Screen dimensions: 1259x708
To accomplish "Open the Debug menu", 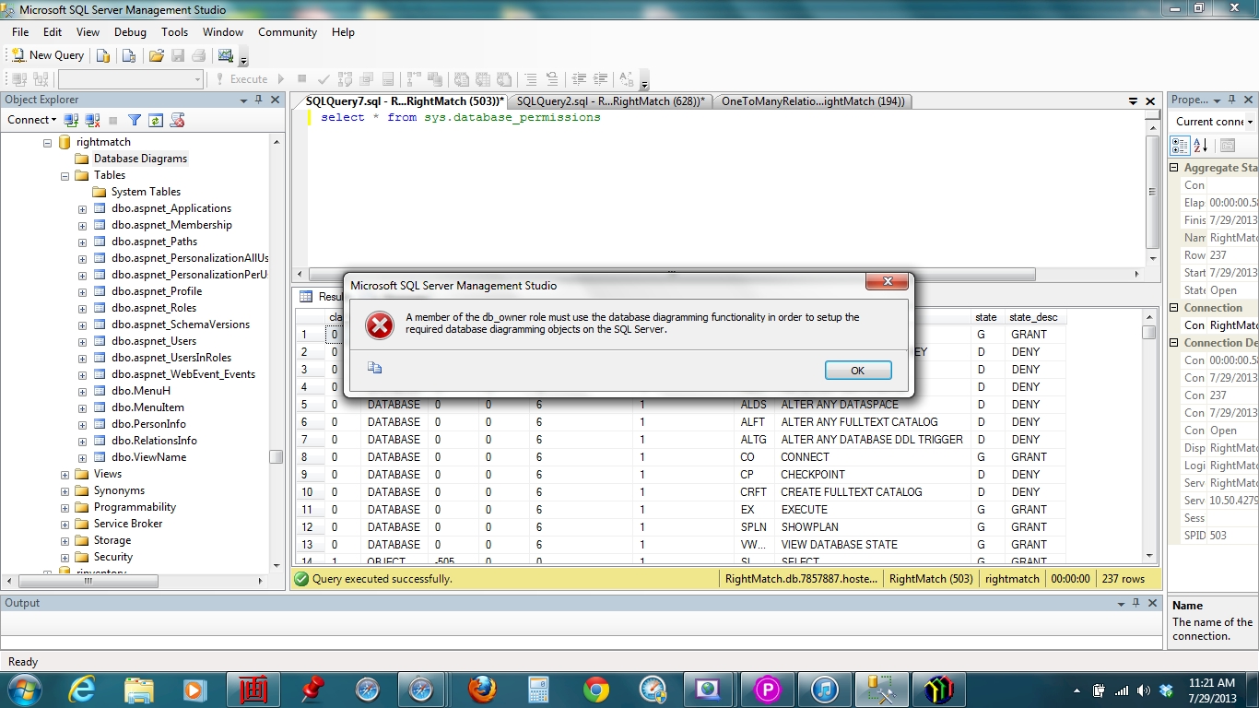I will [130, 32].
